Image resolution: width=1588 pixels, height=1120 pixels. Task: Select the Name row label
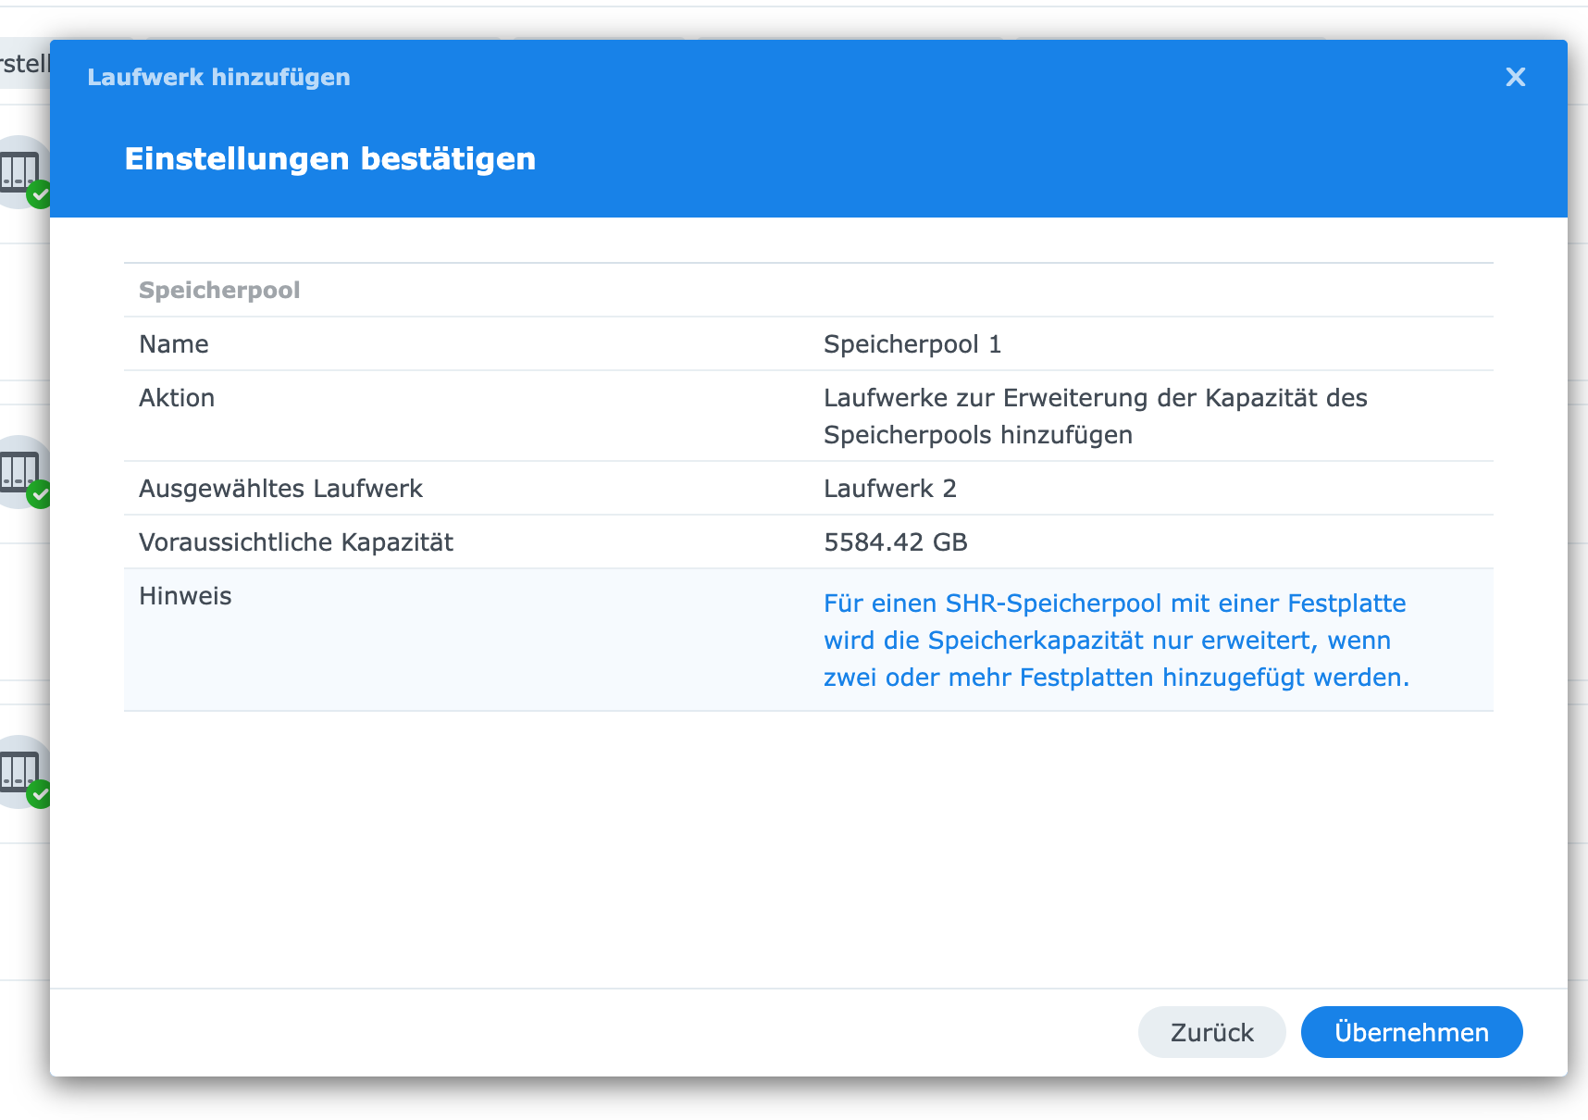(174, 344)
